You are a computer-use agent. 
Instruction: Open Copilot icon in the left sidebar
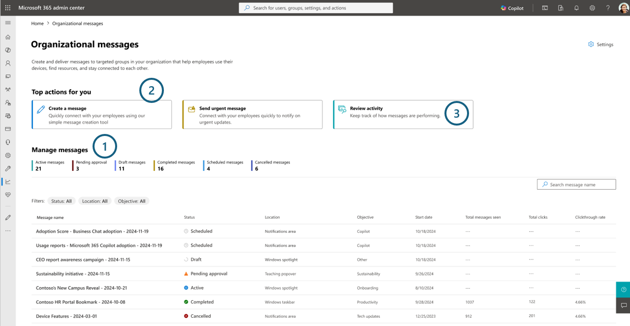[8, 50]
